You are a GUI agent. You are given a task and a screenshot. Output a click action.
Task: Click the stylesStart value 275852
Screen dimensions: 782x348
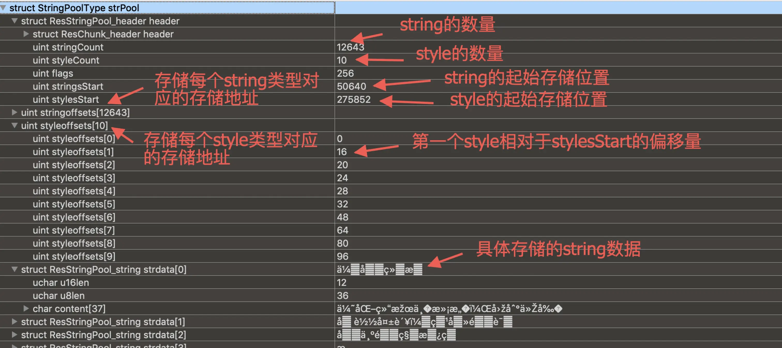(x=353, y=99)
